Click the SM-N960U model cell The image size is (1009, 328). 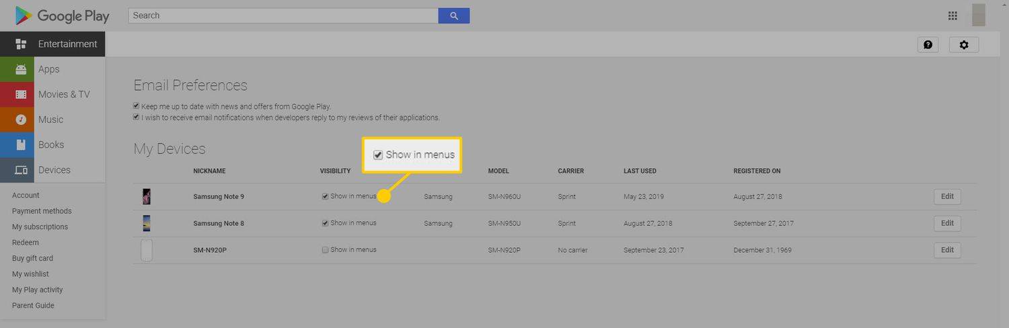504,197
